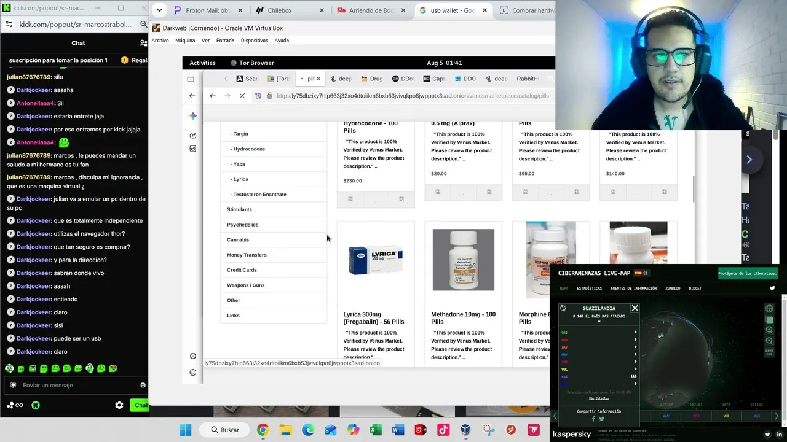The height and width of the screenshot is (442, 787).
Task: Open the Dispositivos menu in VirtualBox
Action: [255, 41]
